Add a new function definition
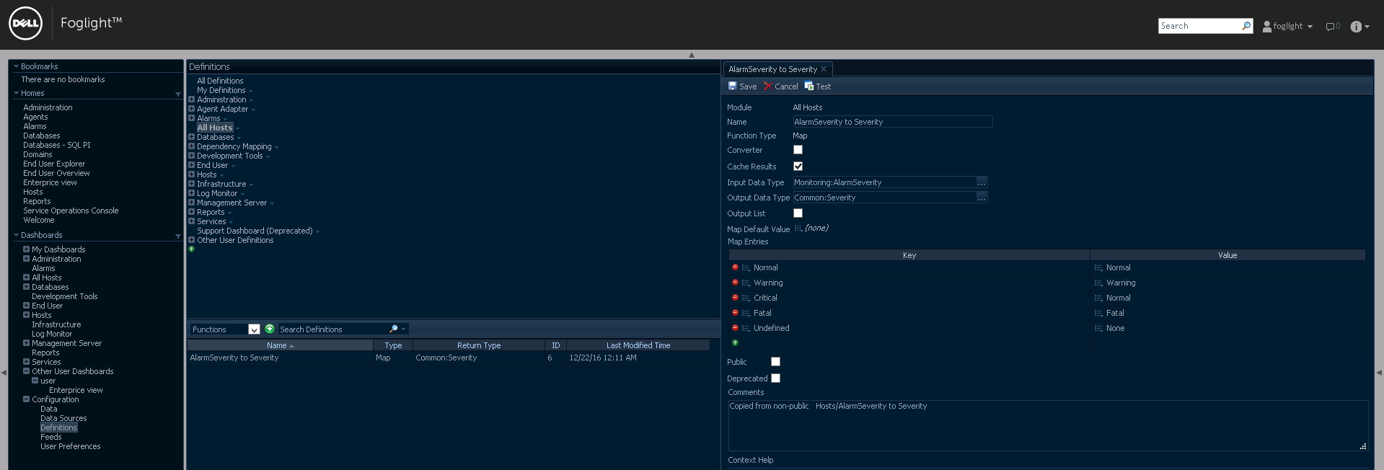Image resolution: width=1384 pixels, height=470 pixels. point(270,329)
